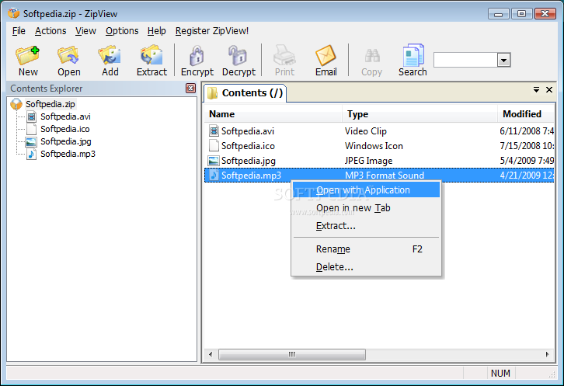The width and height of the screenshot is (564, 386).
Task: Select Softpedia.zip root node in tree
Action: (50, 104)
